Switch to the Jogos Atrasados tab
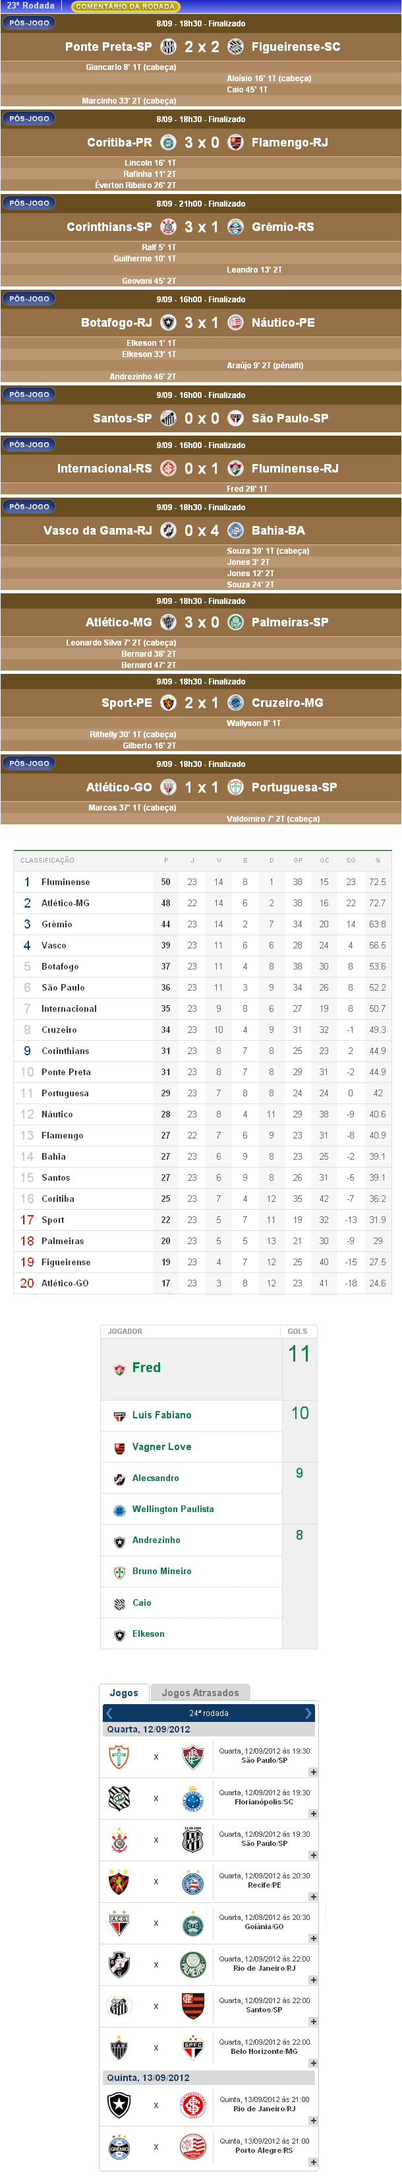 coord(200,1693)
